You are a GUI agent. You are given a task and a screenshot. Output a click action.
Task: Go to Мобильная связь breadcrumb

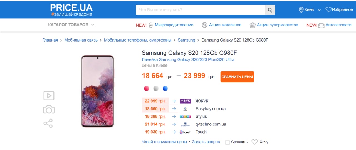pos(81,40)
